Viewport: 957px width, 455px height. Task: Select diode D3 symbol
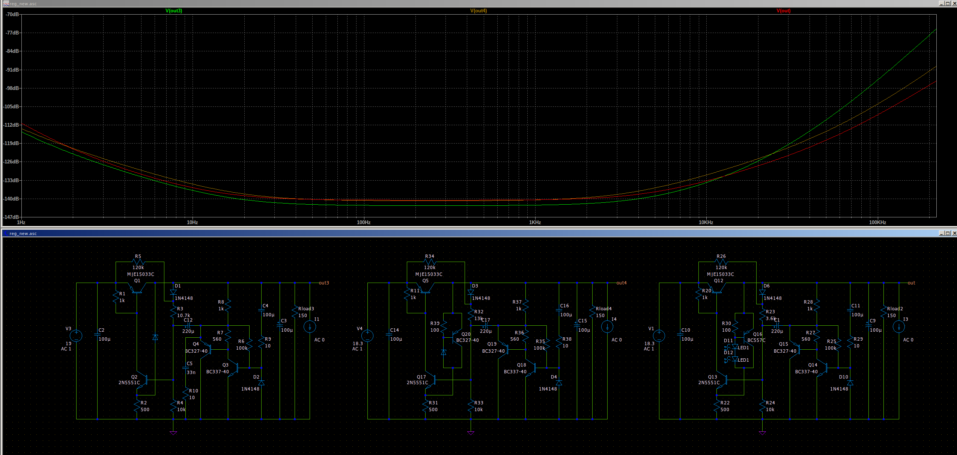(x=471, y=292)
